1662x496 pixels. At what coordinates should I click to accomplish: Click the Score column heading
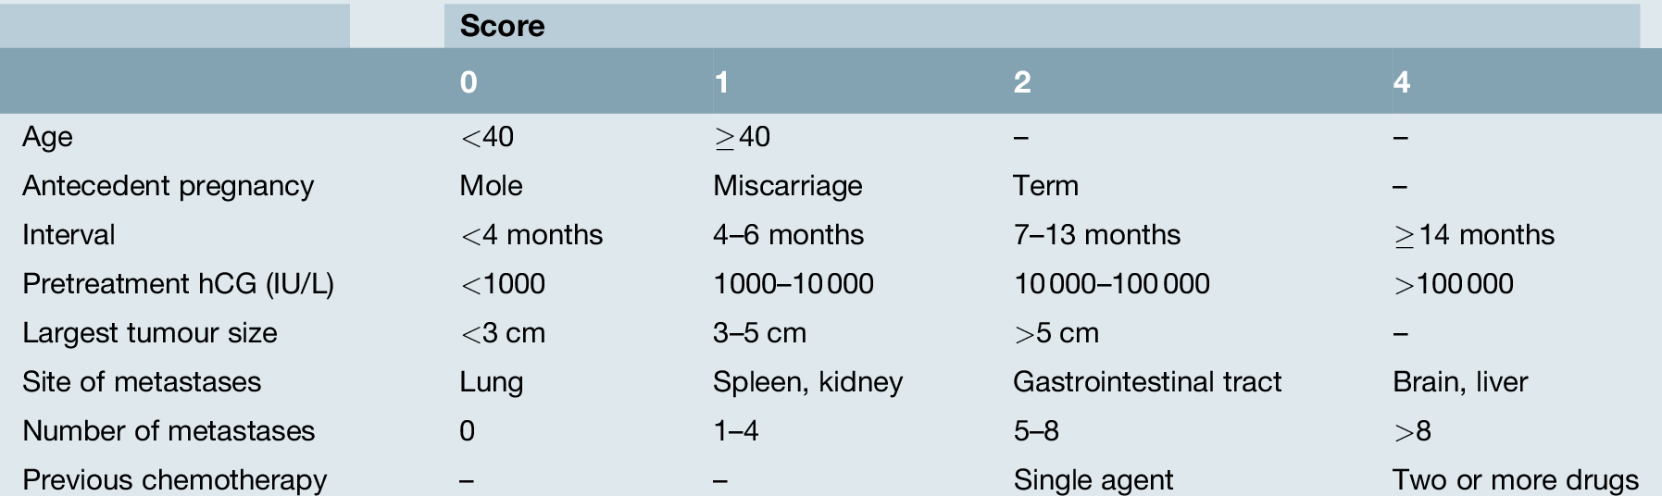[x=502, y=26]
